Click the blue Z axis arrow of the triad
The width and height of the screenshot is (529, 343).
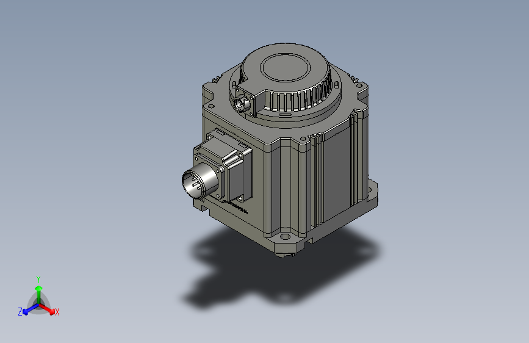[x=30, y=309]
